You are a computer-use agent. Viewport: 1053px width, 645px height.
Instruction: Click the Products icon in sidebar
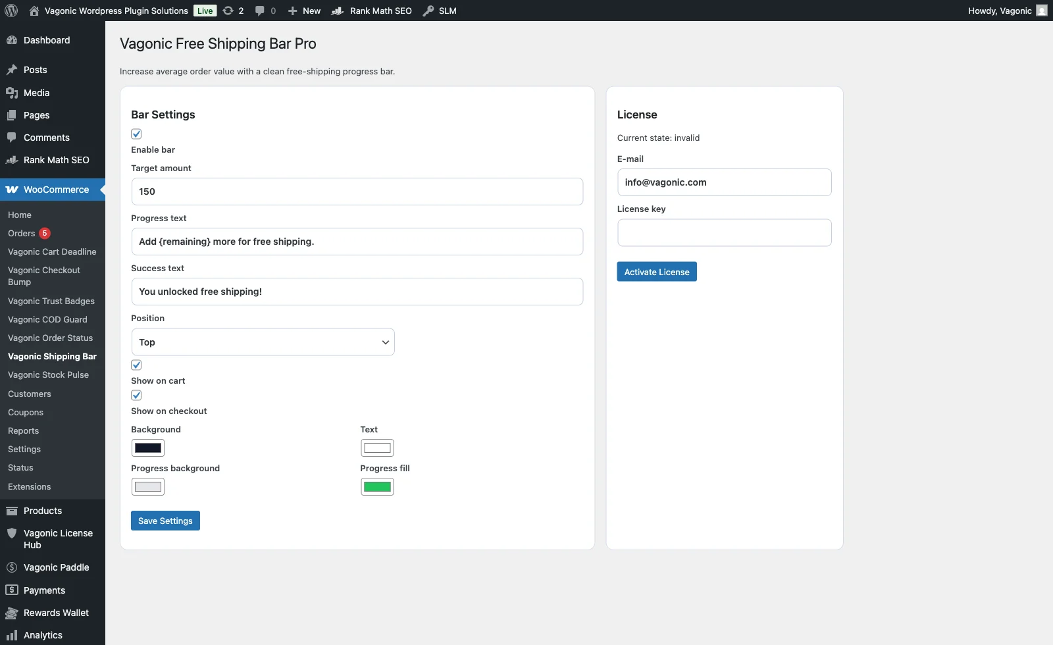coord(12,511)
